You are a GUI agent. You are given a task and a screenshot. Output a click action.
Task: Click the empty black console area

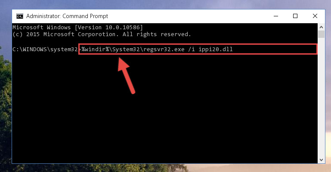coord(165,118)
